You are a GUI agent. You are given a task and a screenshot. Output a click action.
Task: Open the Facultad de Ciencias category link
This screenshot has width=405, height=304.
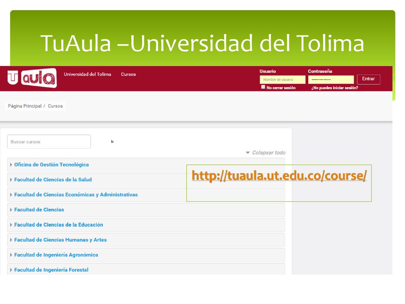click(39, 210)
